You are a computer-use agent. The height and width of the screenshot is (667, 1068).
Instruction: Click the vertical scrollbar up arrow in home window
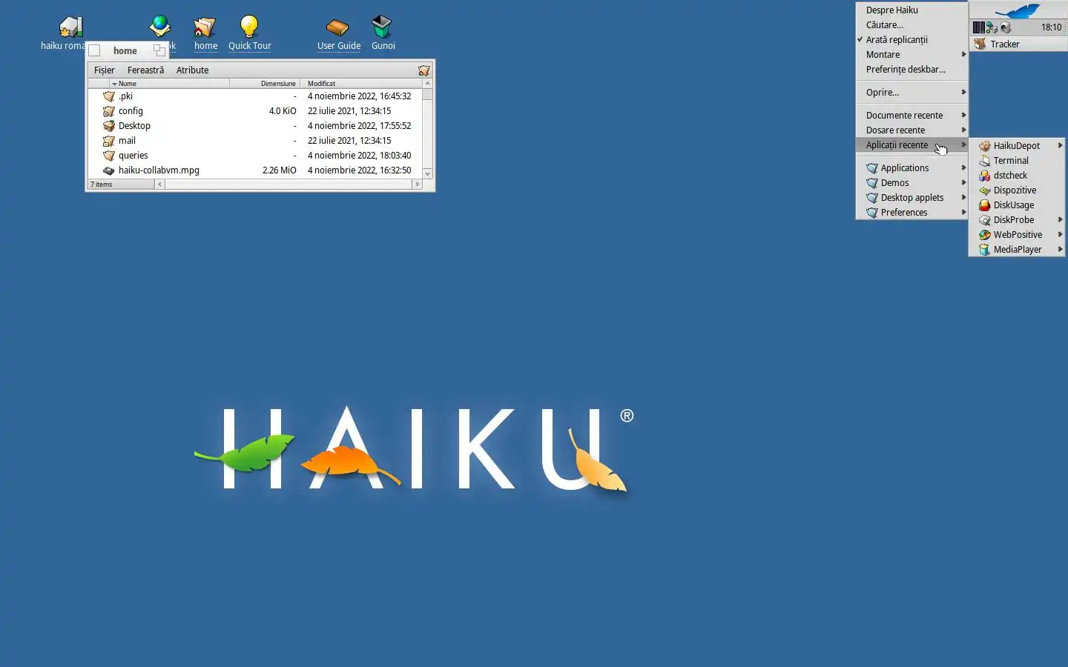(427, 84)
